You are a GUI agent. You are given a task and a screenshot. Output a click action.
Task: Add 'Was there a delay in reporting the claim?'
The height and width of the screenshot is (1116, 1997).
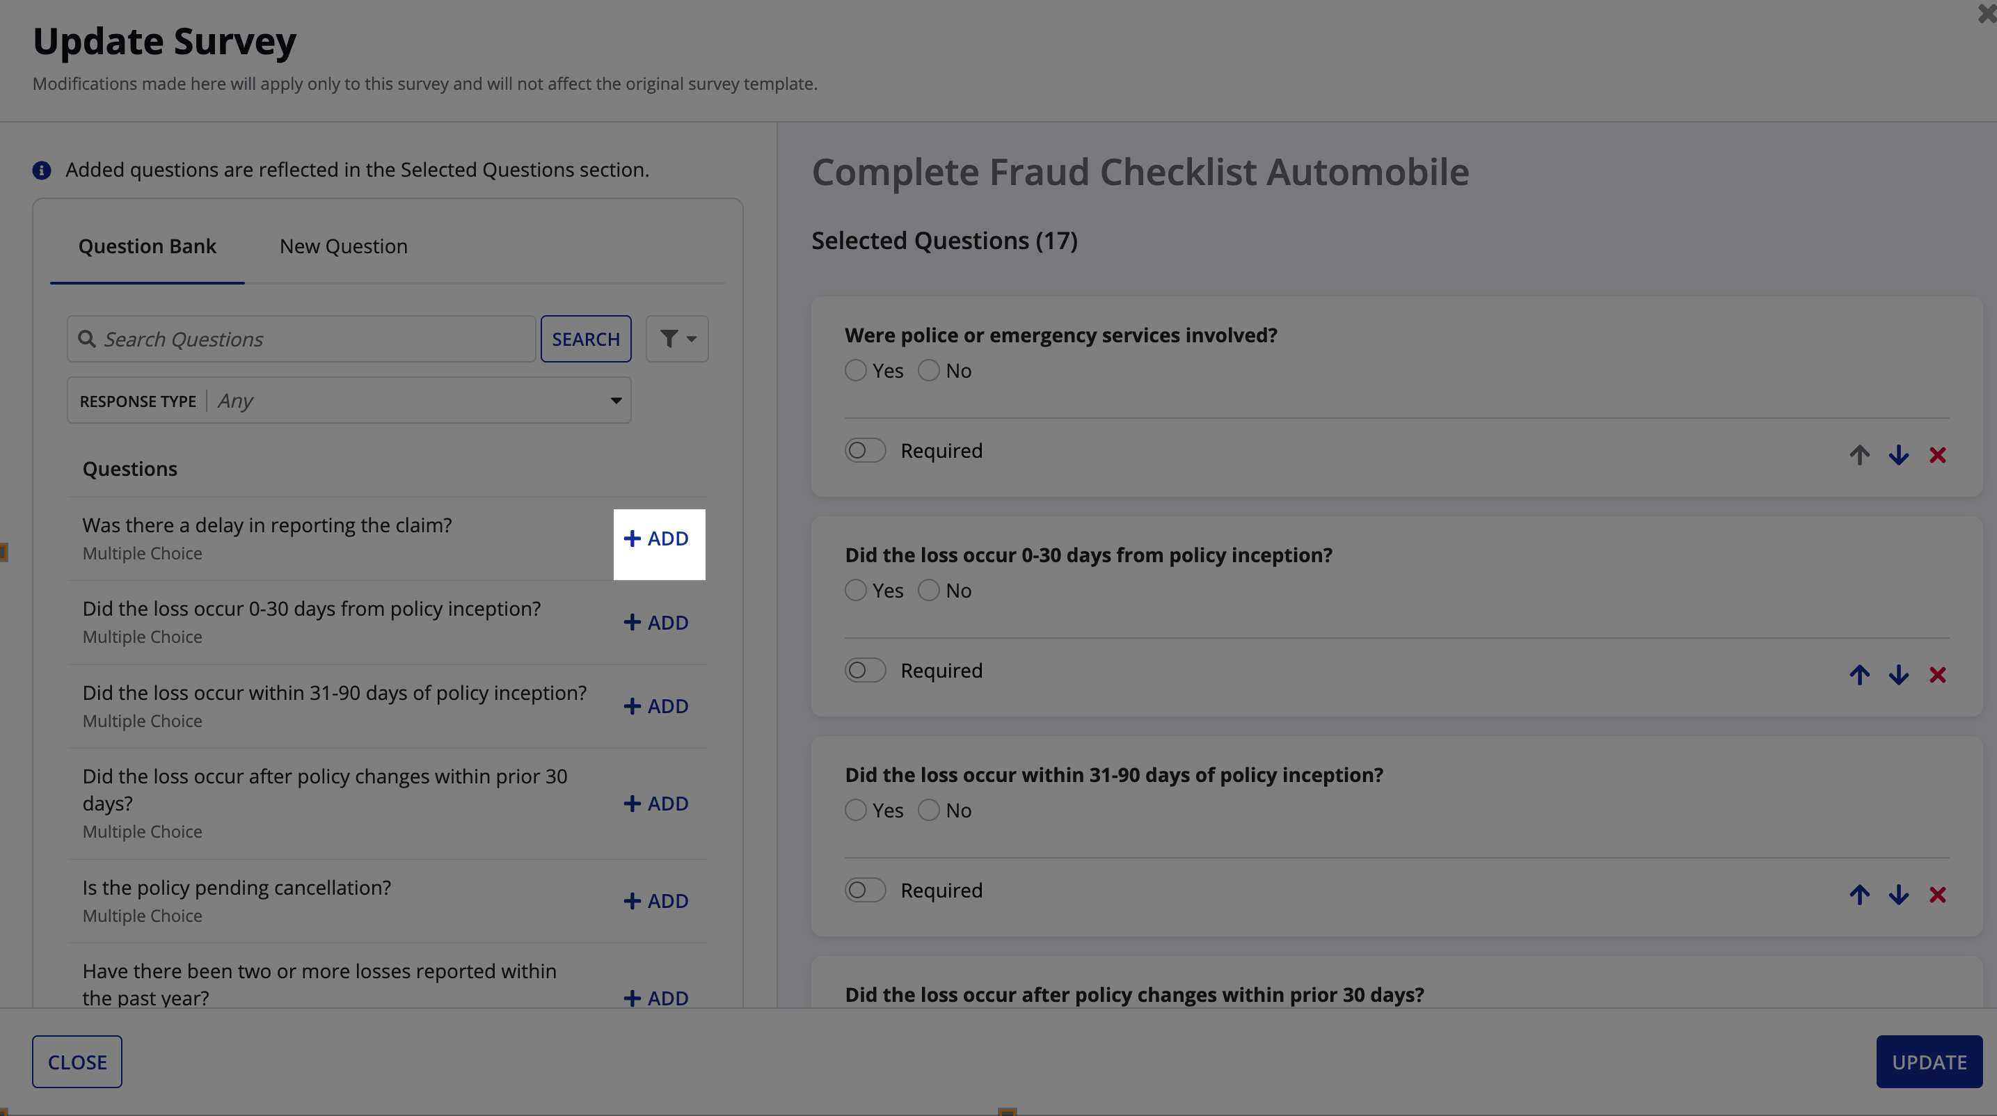[657, 539]
